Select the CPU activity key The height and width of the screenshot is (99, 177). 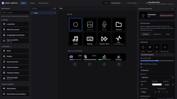(x=119, y=39)
